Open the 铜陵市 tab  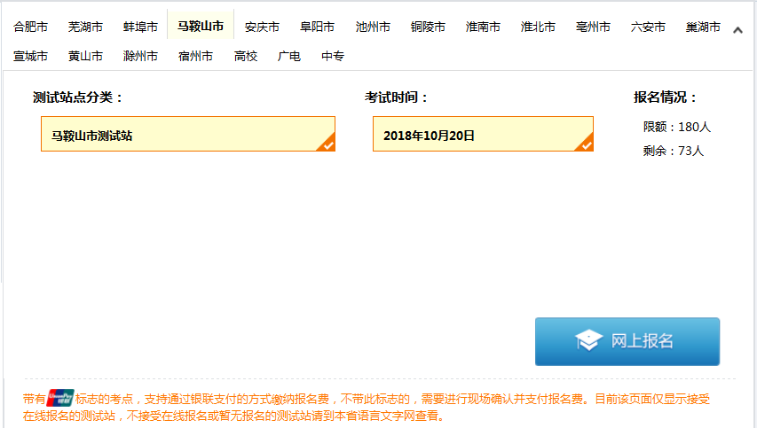pyautogui.click(x=428, y=27)
